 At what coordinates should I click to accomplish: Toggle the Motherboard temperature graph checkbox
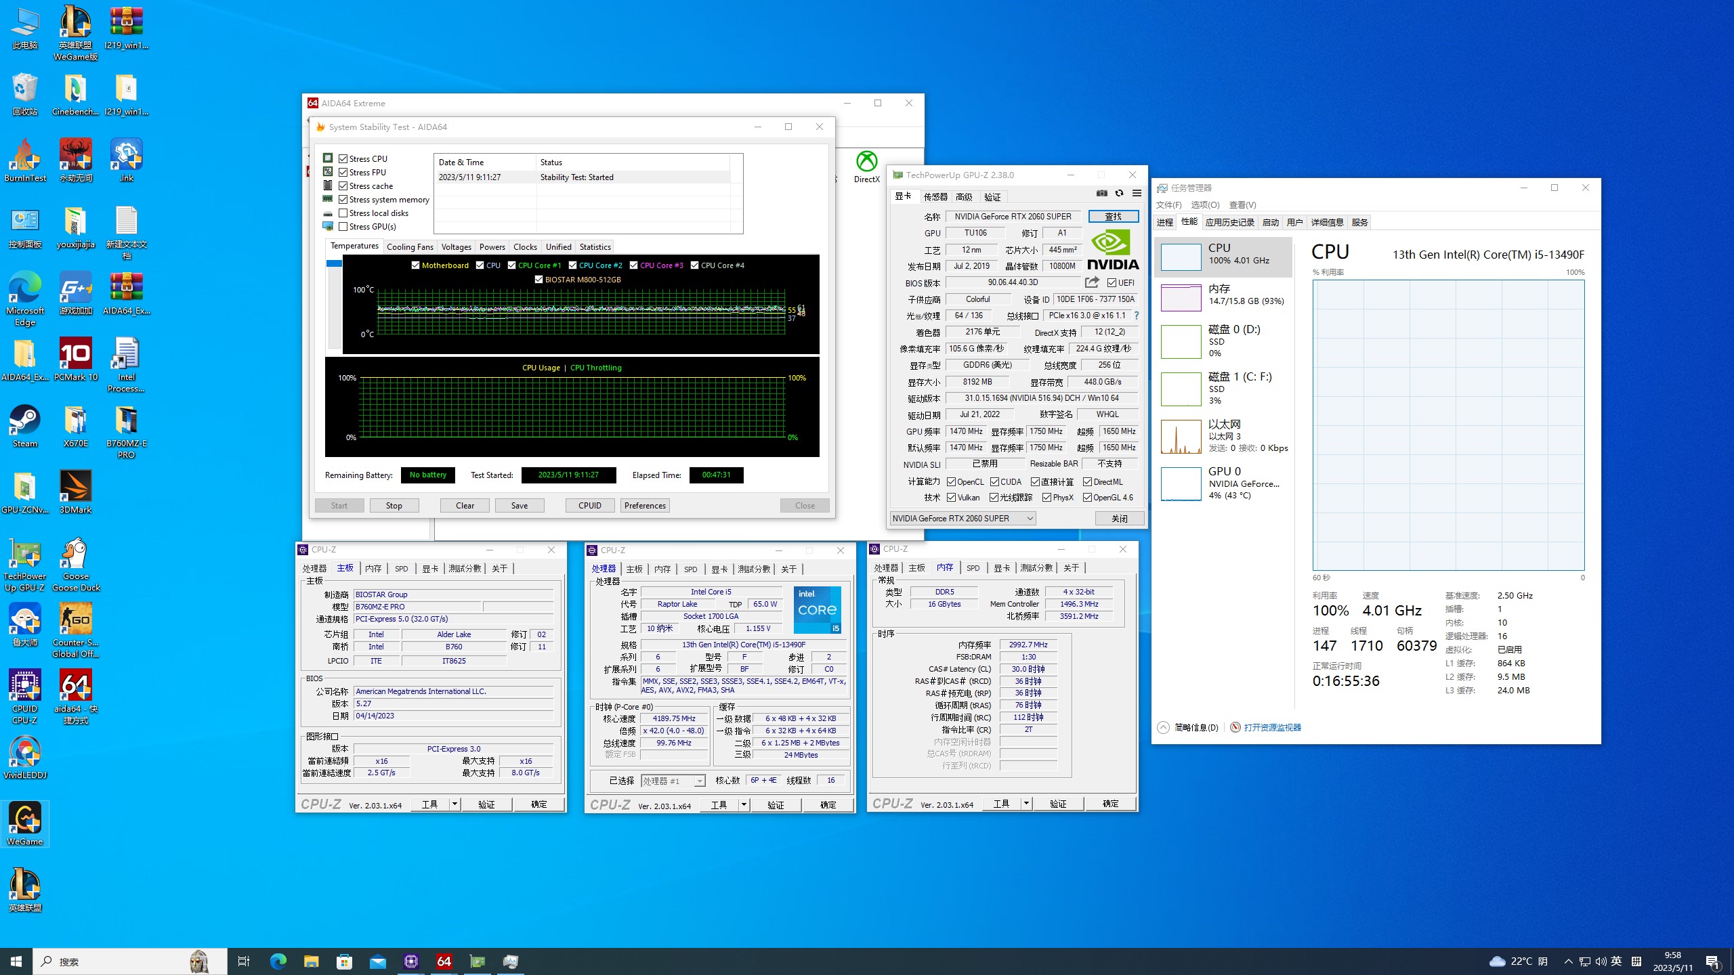tap(415, 265)
